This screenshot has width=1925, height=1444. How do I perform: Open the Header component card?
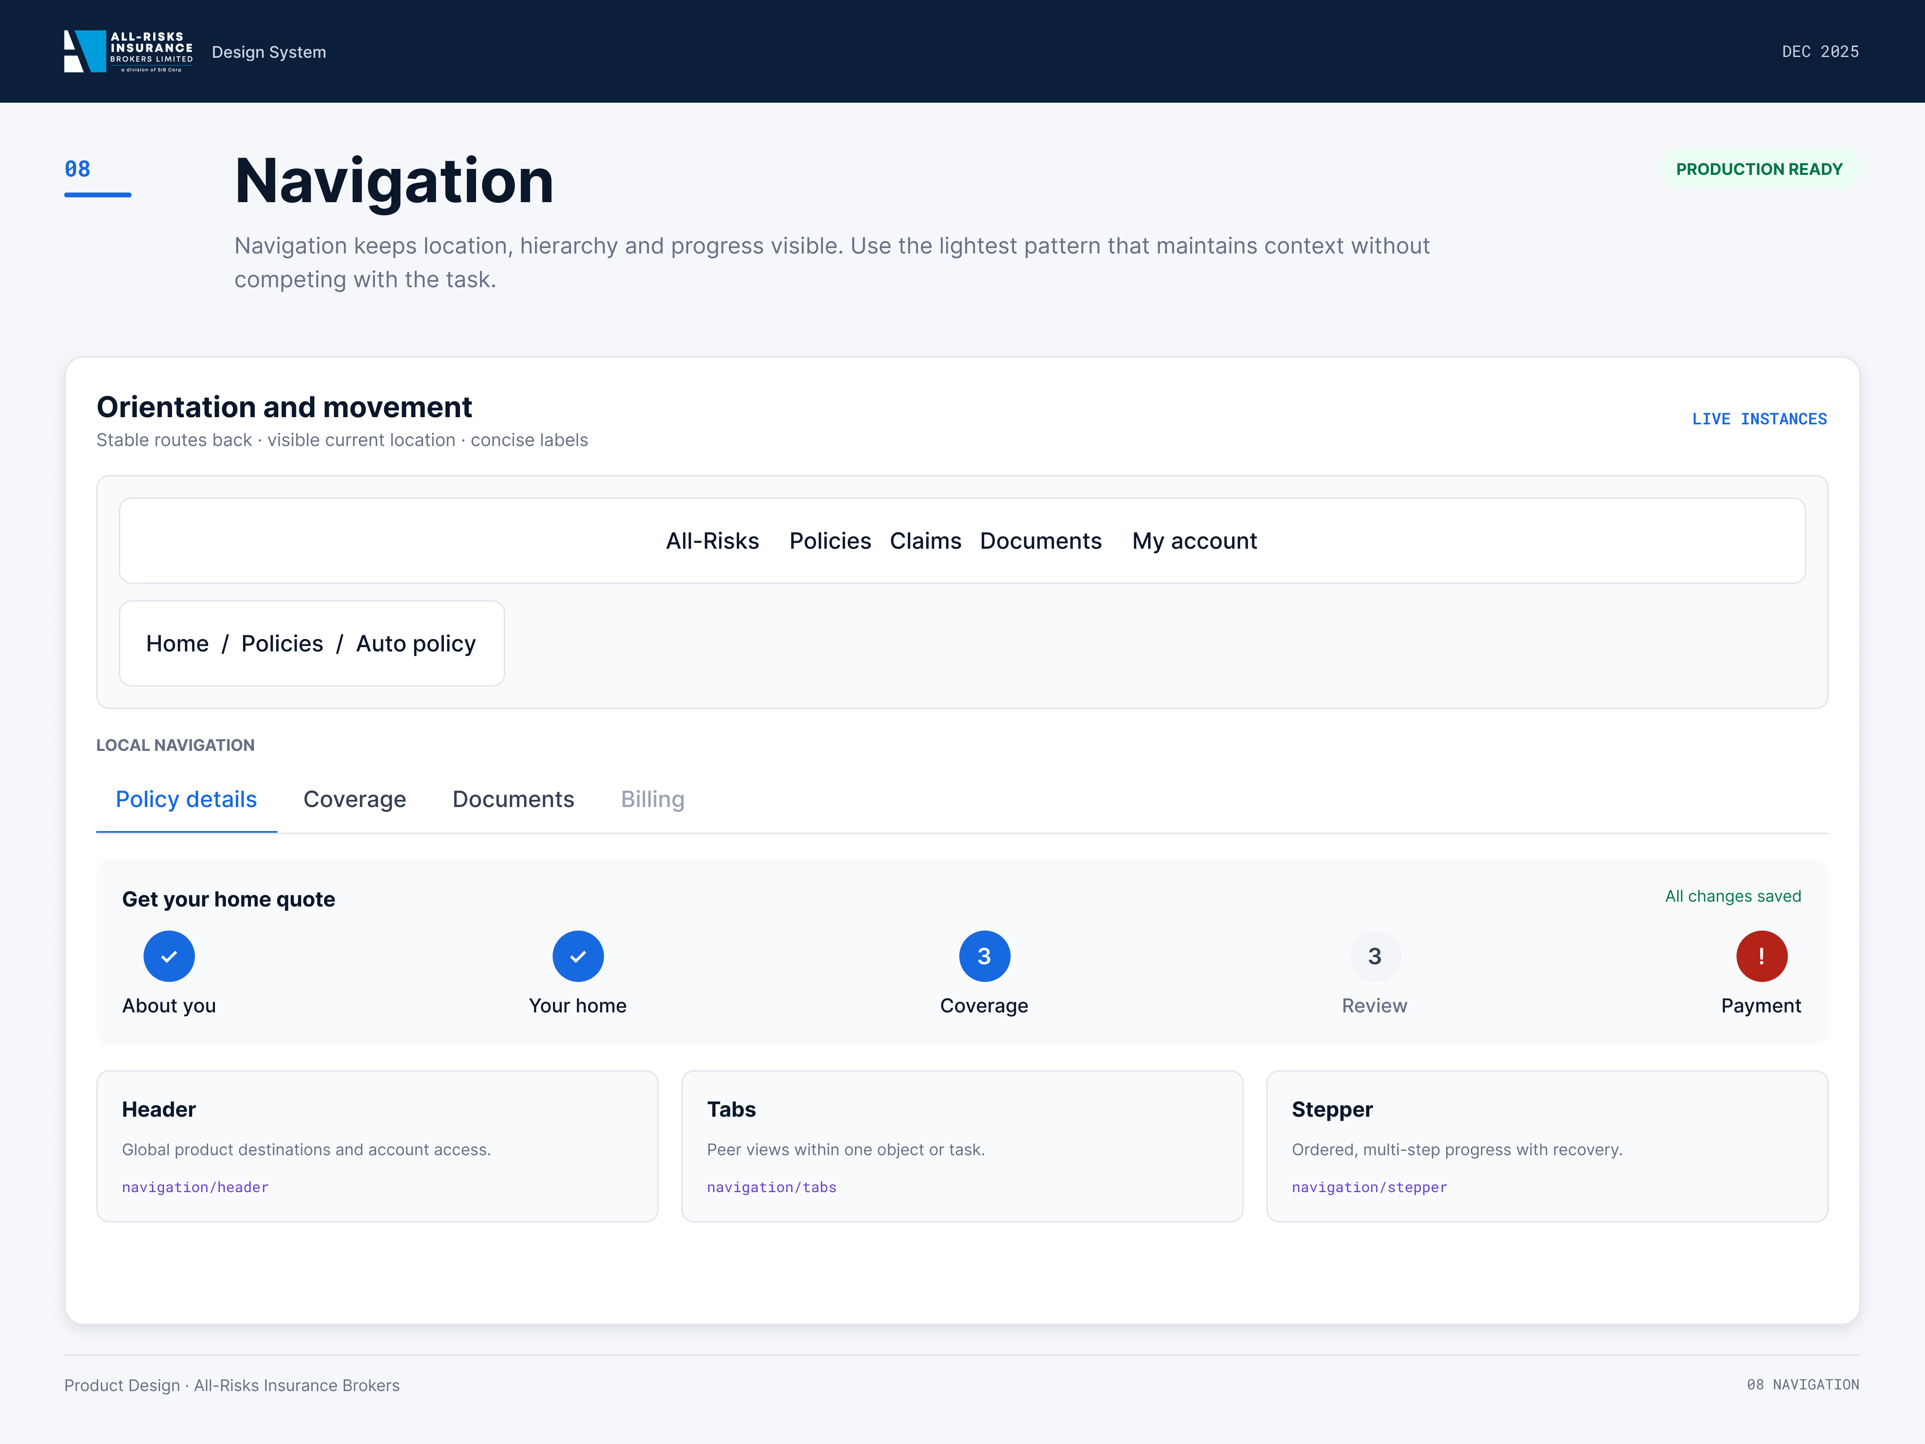[x=377, y=1146]
